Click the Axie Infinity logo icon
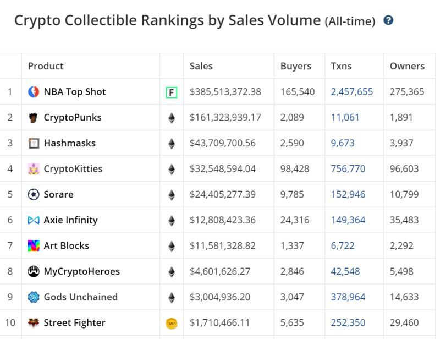The width and height of the screenshot is (440, 339). (34, 220)
